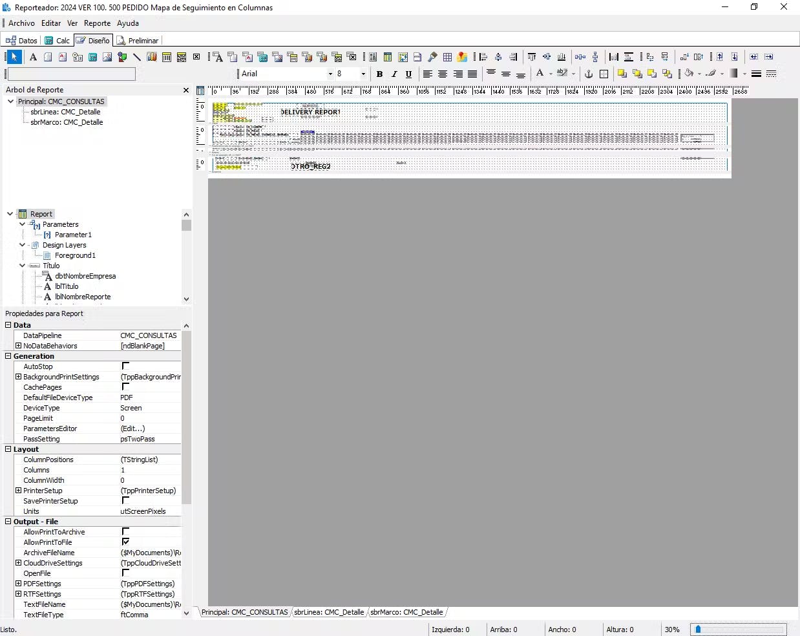
Task: Click the 30% zoom slider
Action: coord(738,630)
